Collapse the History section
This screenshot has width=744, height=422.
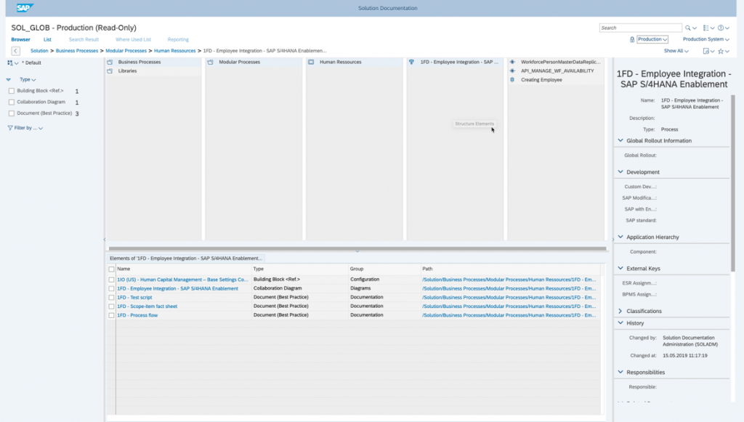(x=620, y=323)
